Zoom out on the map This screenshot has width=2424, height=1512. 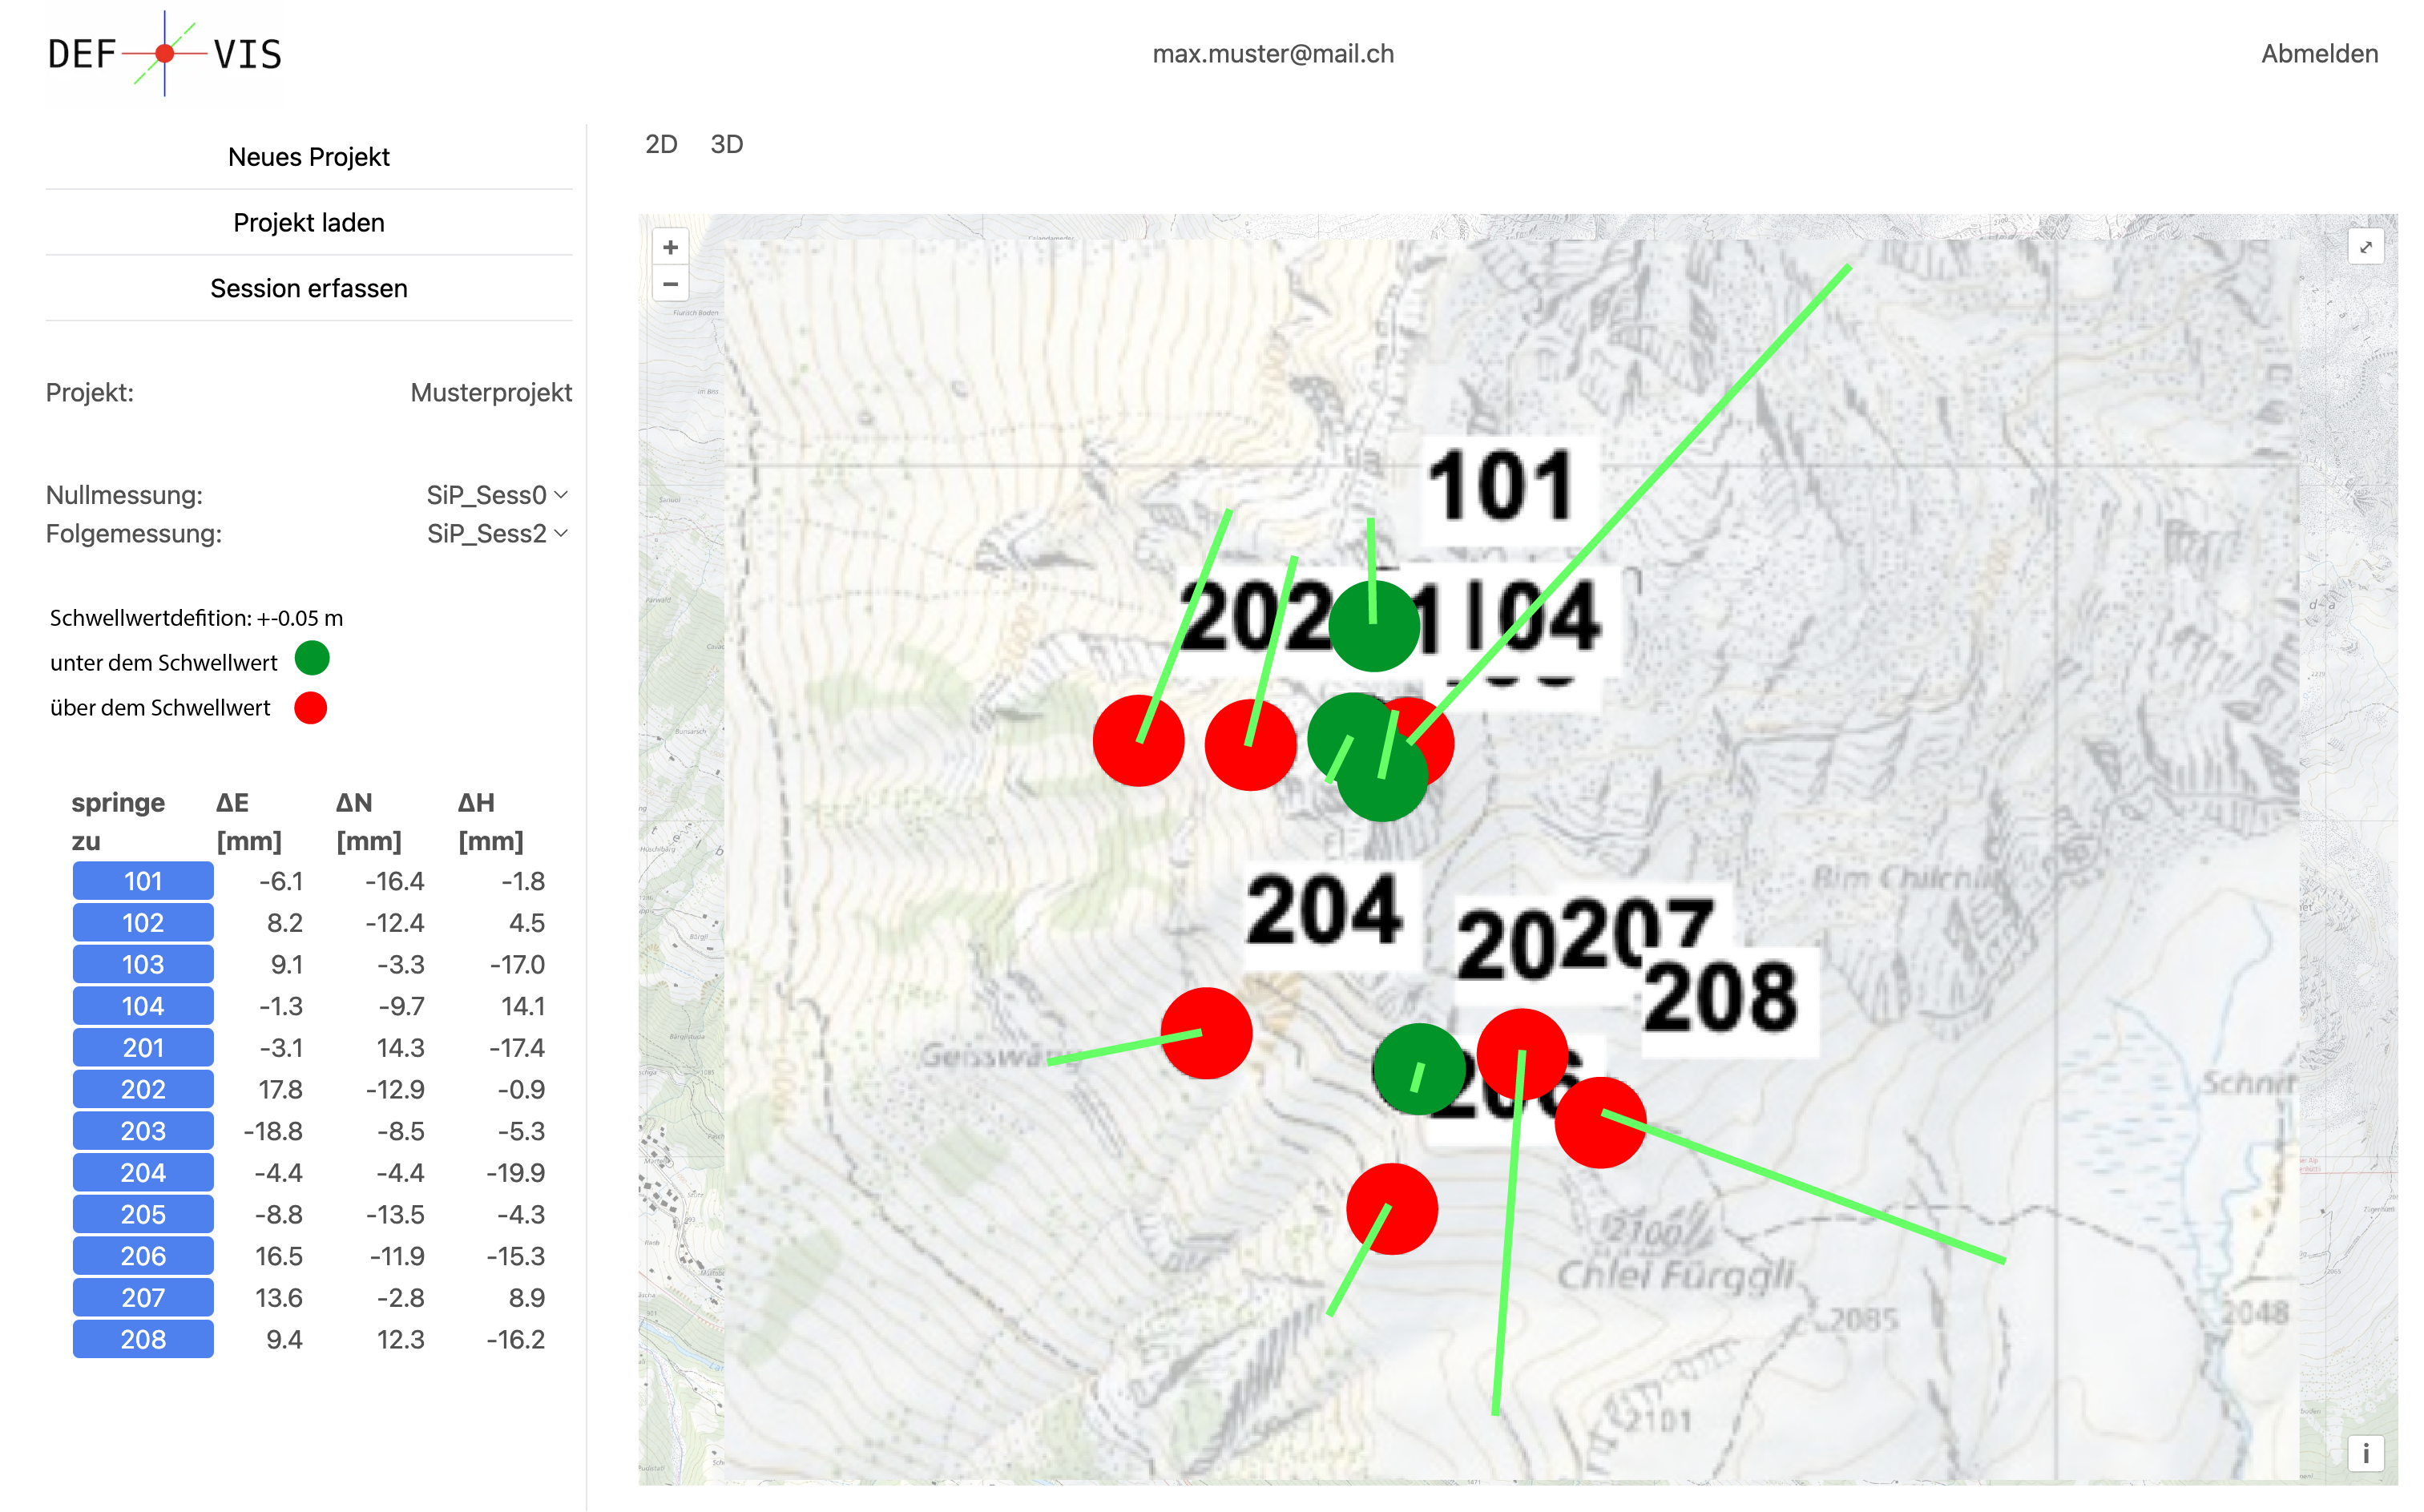pyautogui.click(x=670, y=284)
